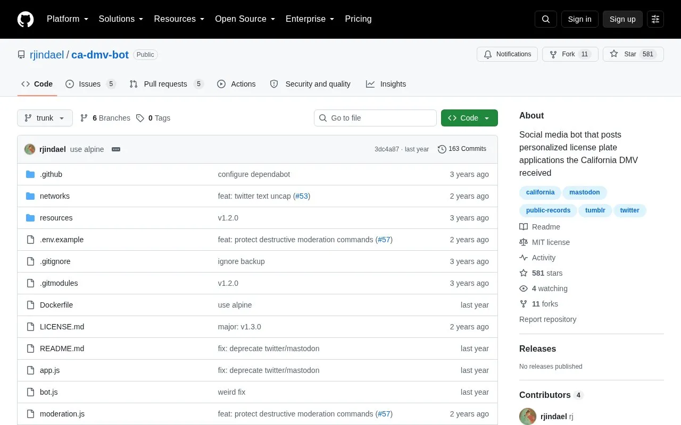Open the GitHub home logo
Image resolution: width=681 pixels, height=425 pixels.
coord(26,19)
